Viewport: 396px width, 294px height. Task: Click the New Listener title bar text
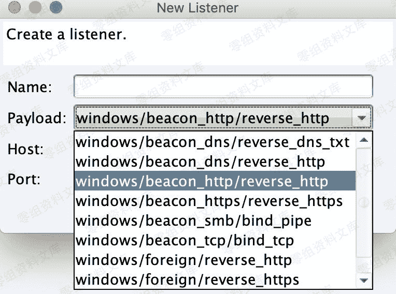197,8
